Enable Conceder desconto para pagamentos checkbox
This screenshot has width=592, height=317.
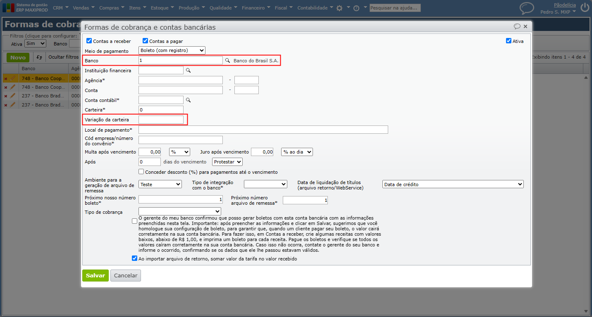click(x=141, y=172)
